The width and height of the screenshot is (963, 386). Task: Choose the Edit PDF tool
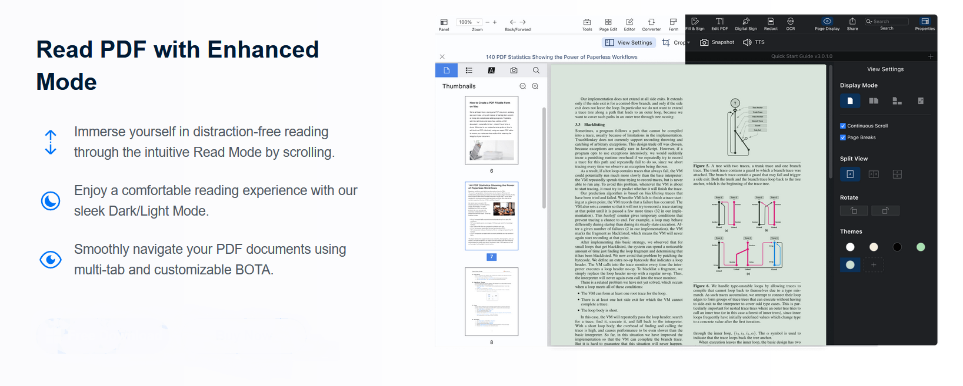pos(719,24)
